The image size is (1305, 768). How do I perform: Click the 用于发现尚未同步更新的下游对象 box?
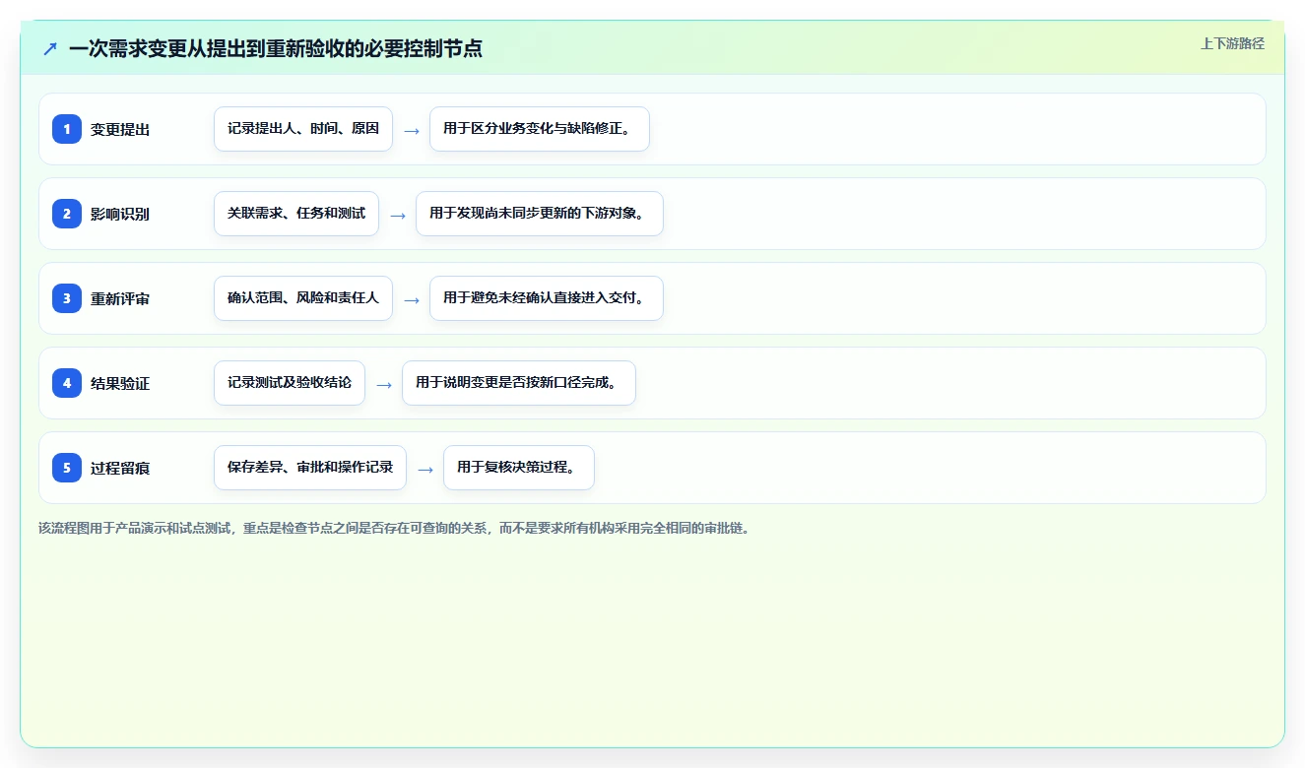click(540, 214)
